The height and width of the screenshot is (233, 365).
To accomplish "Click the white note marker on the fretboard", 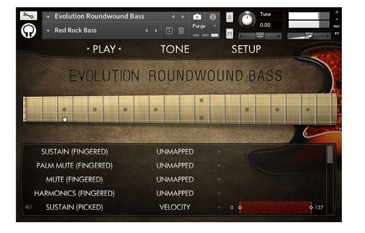I will [x=64, y=120].
